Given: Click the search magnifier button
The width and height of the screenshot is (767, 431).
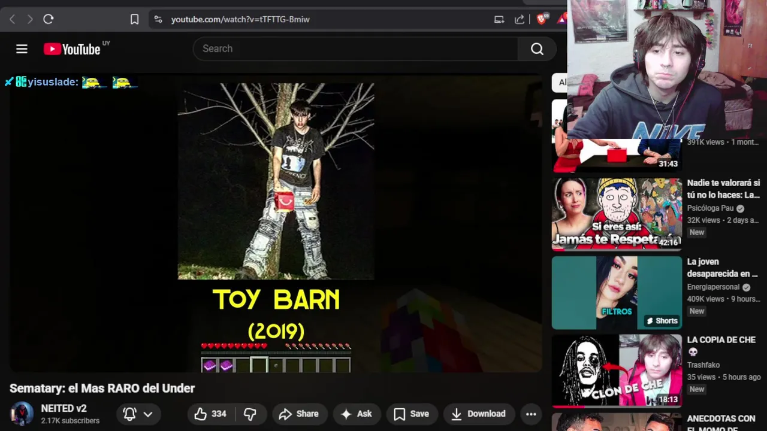Looking at the screenshot, I should pos(537,49).
